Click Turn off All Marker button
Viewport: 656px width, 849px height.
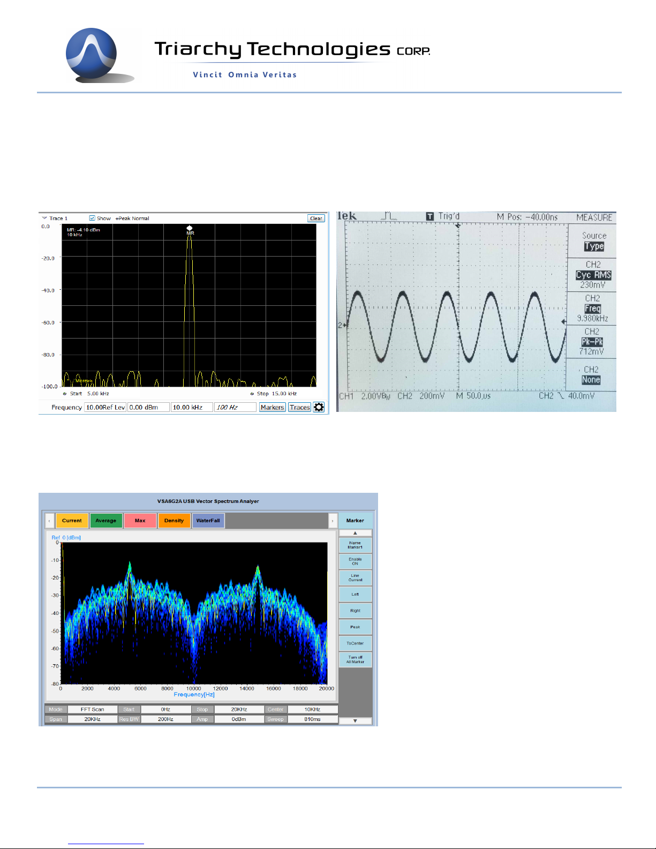coord(355,659)
